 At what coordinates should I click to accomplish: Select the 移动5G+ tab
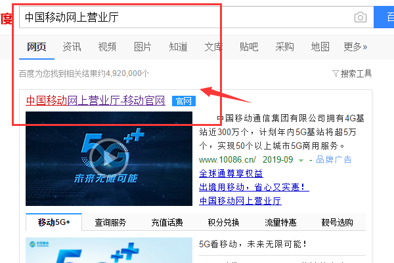(x=54, y=222)
